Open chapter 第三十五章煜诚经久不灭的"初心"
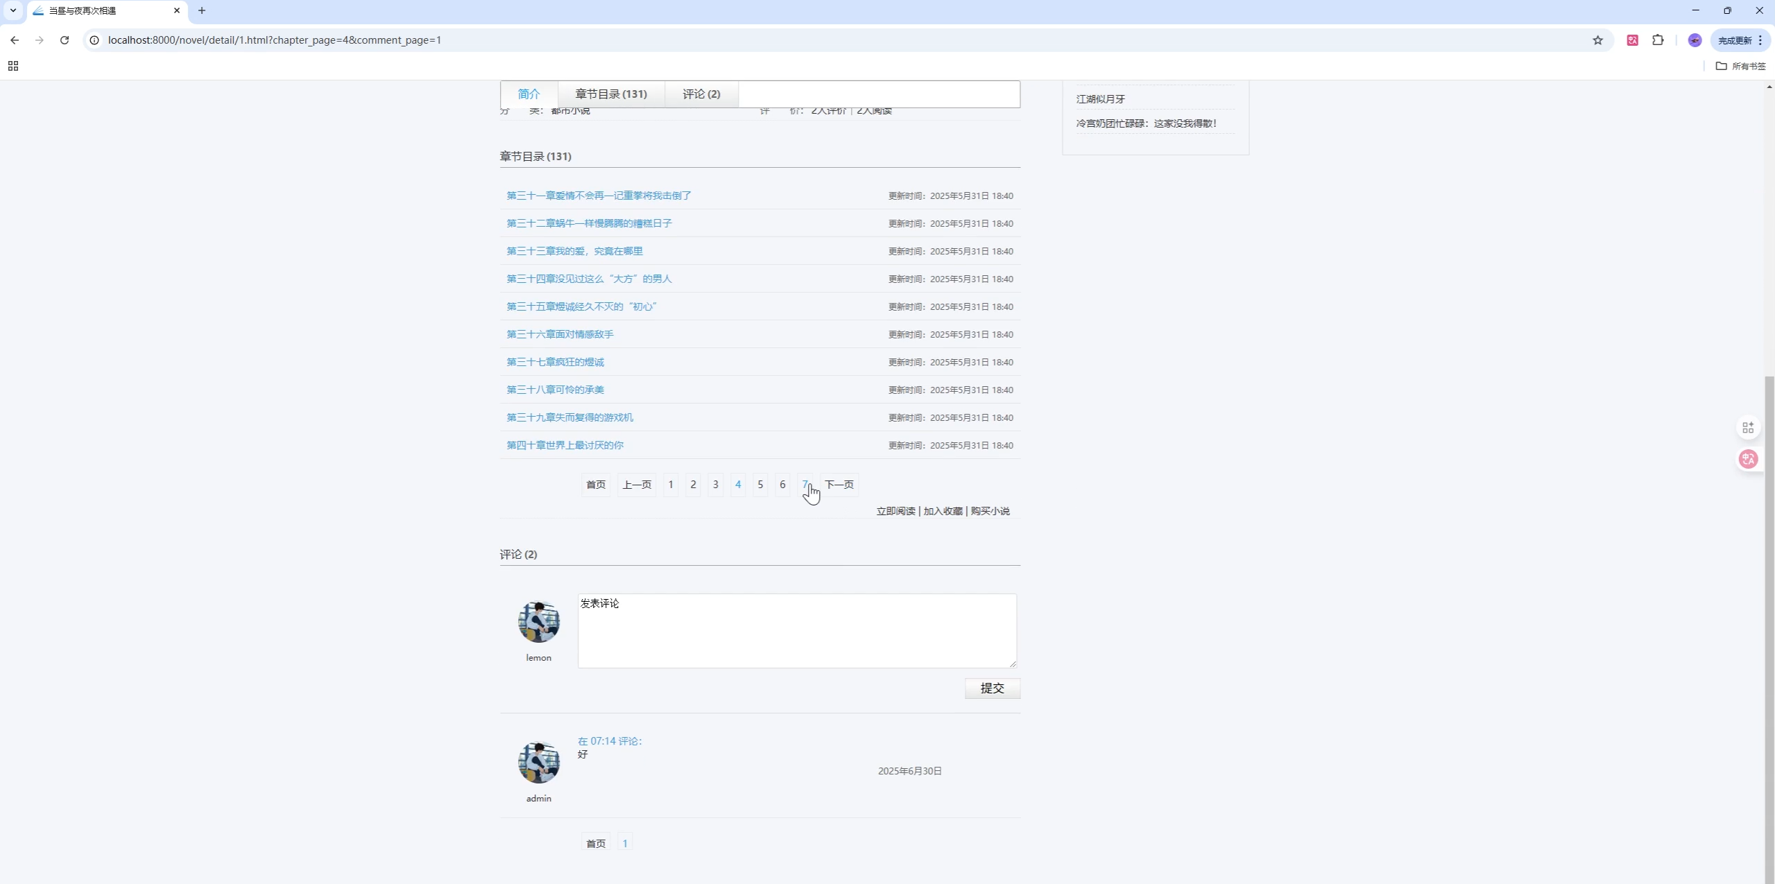This screenshot has height=884, width=1775. pyautogui.click(x=581, y=306)
